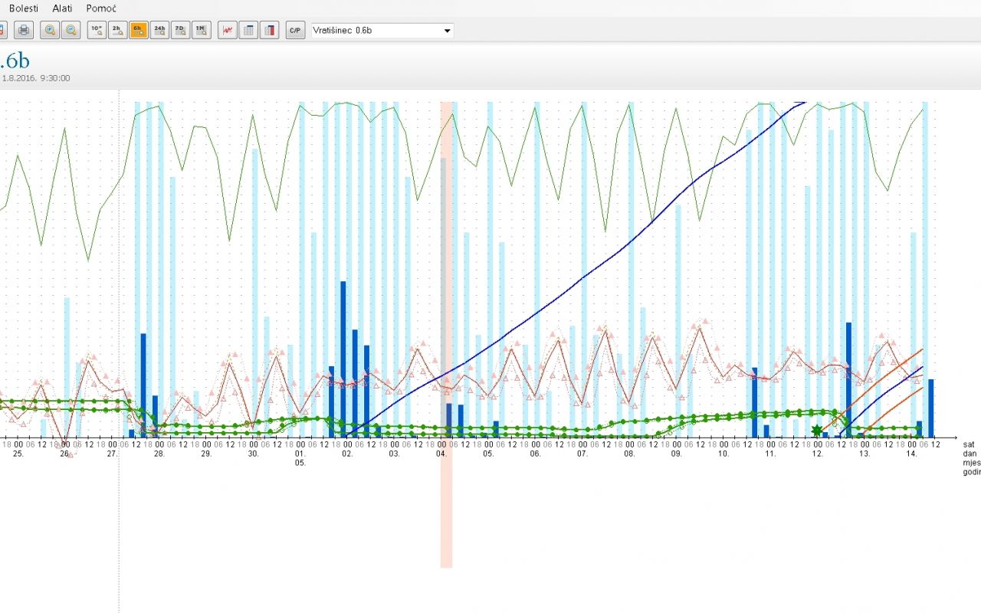Show the data table view
981x613 pixels.
click(248, 31)
